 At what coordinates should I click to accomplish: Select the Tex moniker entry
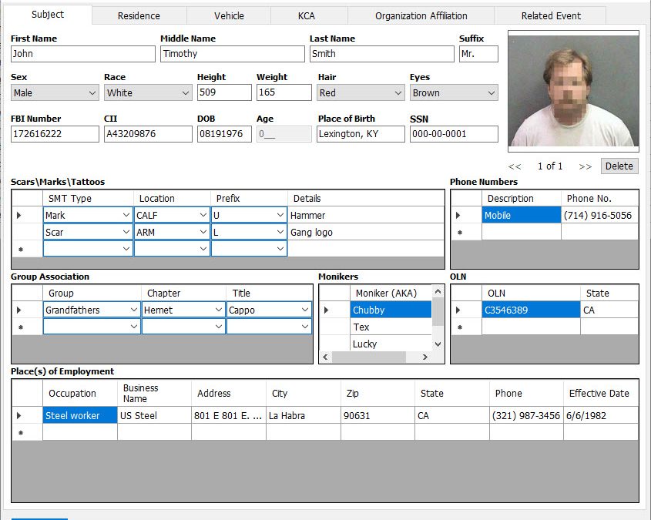click(390, 327)
